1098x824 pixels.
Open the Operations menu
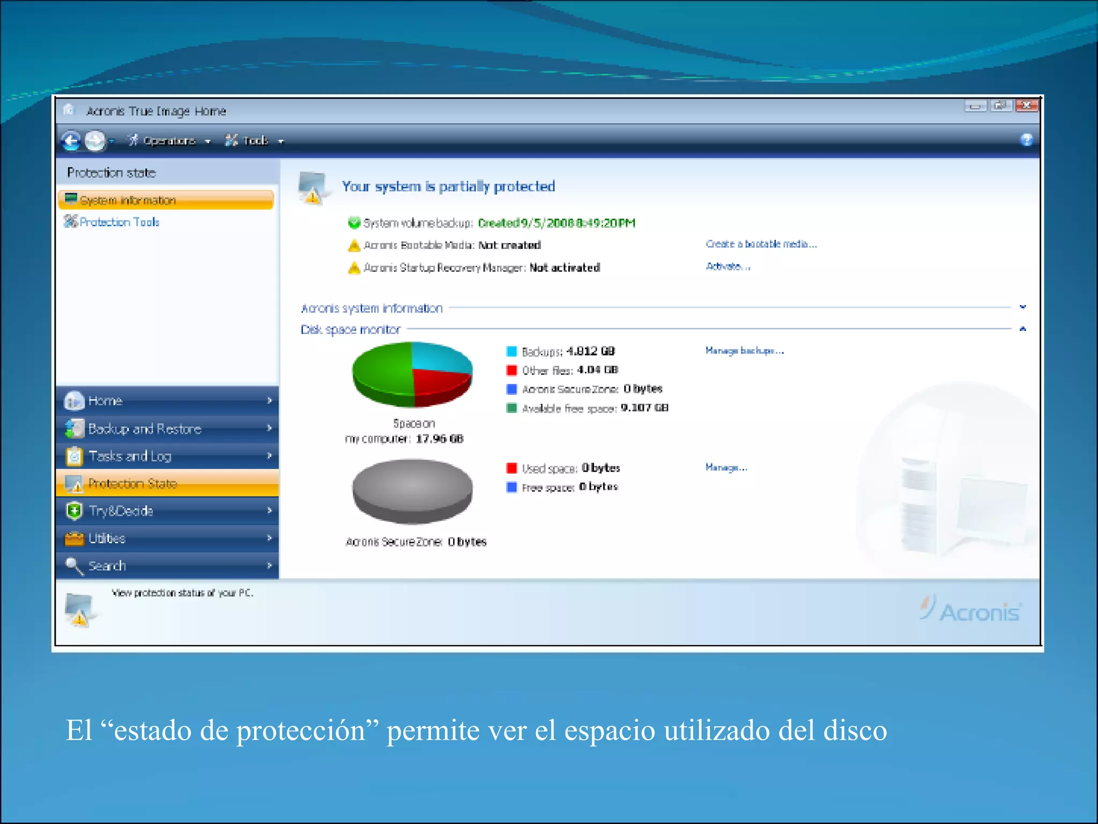(169, 141)
